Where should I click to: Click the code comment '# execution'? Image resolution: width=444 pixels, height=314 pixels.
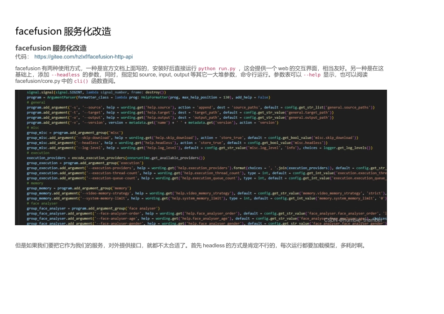point(38,153)
